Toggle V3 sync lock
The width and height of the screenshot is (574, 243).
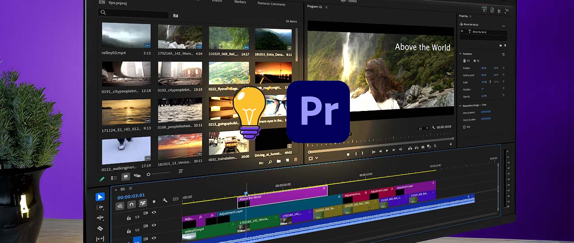pyautogui.click(x=146, y=213)
